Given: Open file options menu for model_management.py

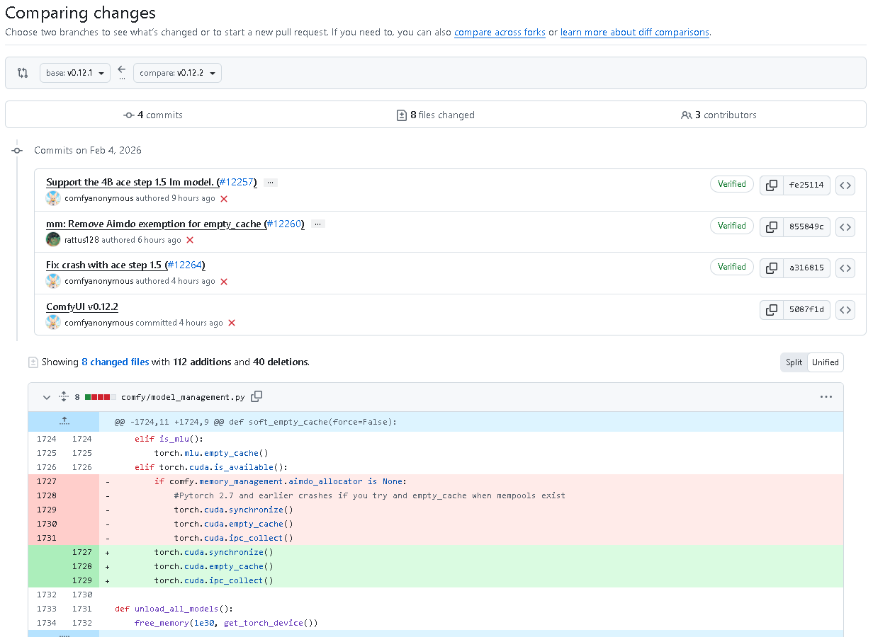Looking at the screenshot, I should pyautogui.click(x=826, y=397).
